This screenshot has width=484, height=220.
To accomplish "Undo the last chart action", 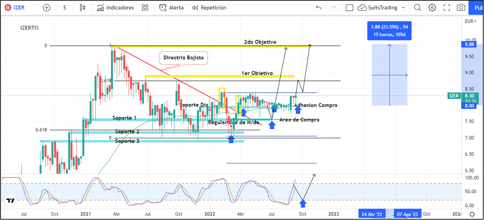I will coord(318,8).
